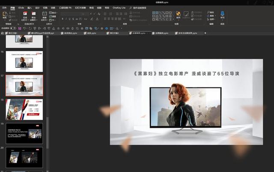
Task: Click the Save icon in quick access toolbar
Action: 19,29
